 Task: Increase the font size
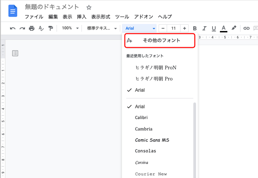click(184, 28)
